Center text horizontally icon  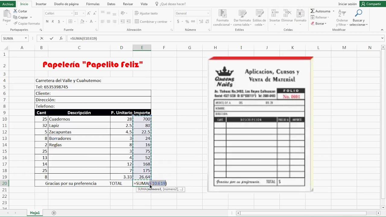(109, 21)
